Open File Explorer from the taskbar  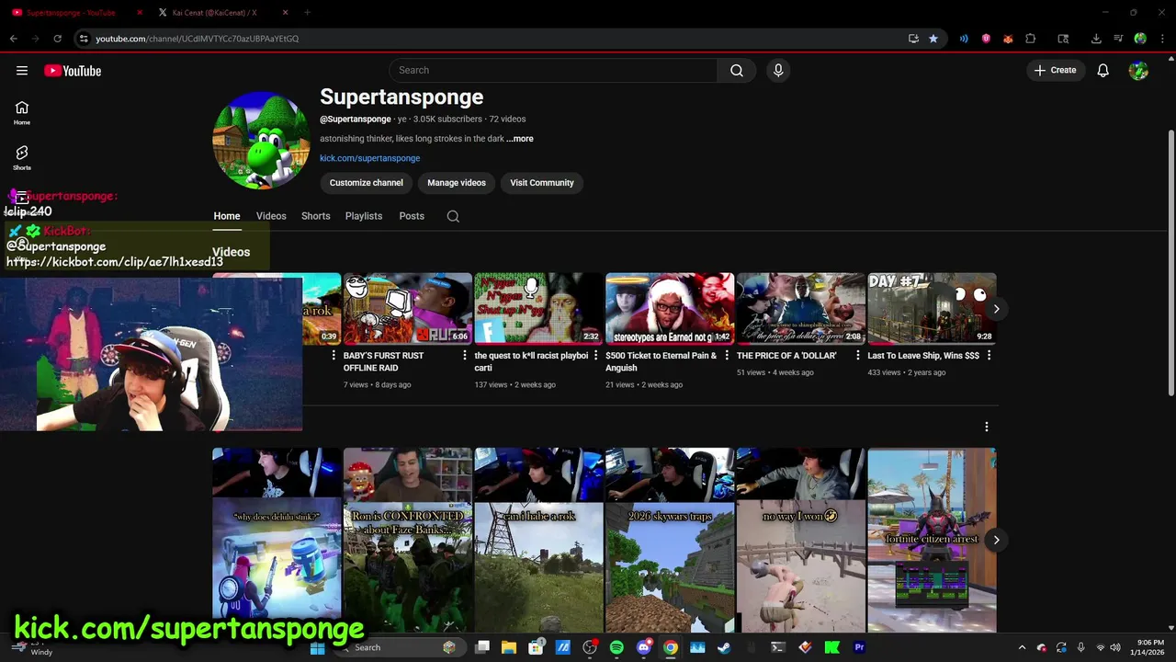click(x=509, y=647)
